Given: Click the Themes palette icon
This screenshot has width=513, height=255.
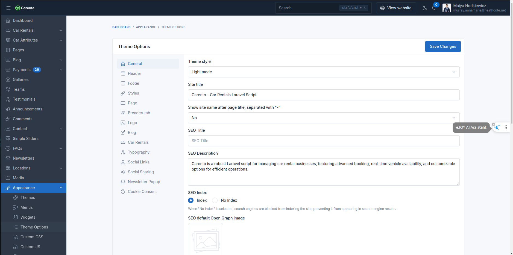Looking at the screenshot, I should tap(16, 198).
